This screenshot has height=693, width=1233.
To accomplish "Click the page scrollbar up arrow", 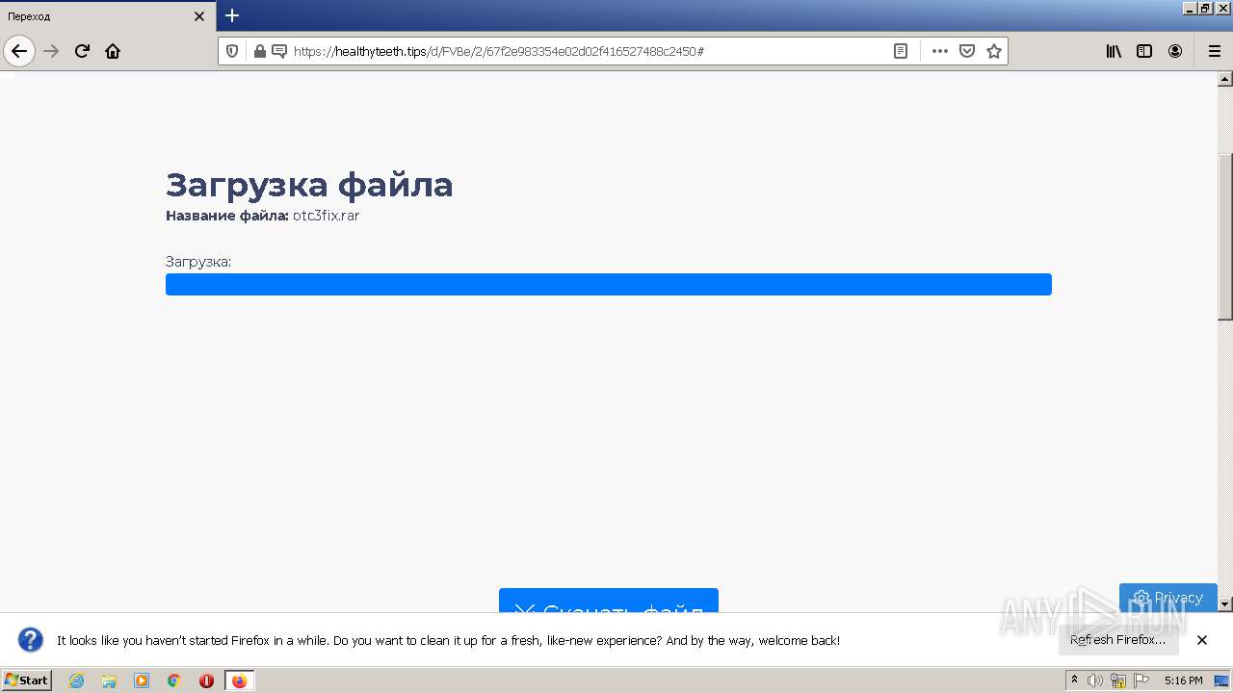I will (1225, 79).
